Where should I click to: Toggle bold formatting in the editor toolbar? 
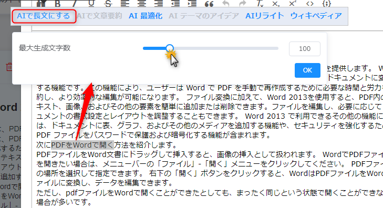[58, 4]
